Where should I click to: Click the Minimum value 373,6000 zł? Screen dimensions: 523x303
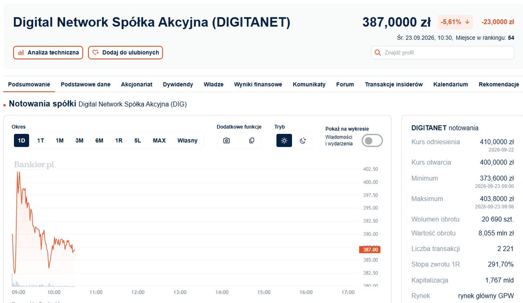tap(496, 178)
